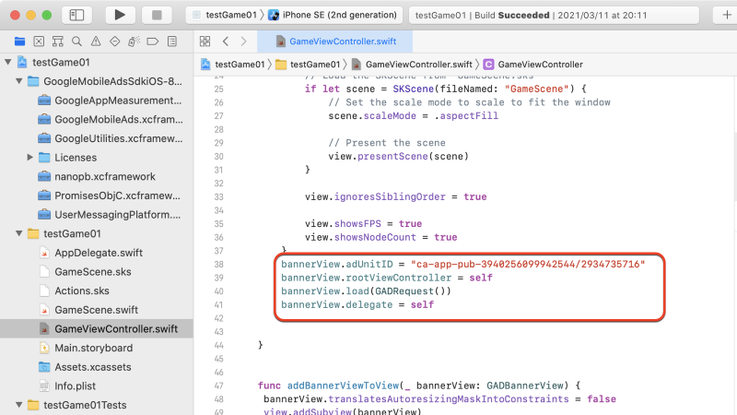Viewport: 737px width, 415px height.
Task: Select PromisesObjC.xcframework item
Action: 117,196
